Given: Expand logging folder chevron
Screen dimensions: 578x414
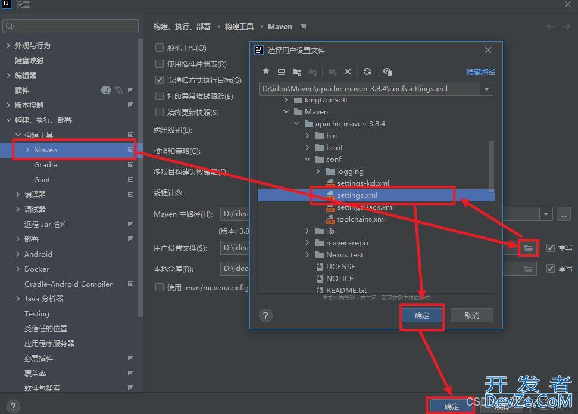Looking at the screenshot, I should tap(318, 171).
